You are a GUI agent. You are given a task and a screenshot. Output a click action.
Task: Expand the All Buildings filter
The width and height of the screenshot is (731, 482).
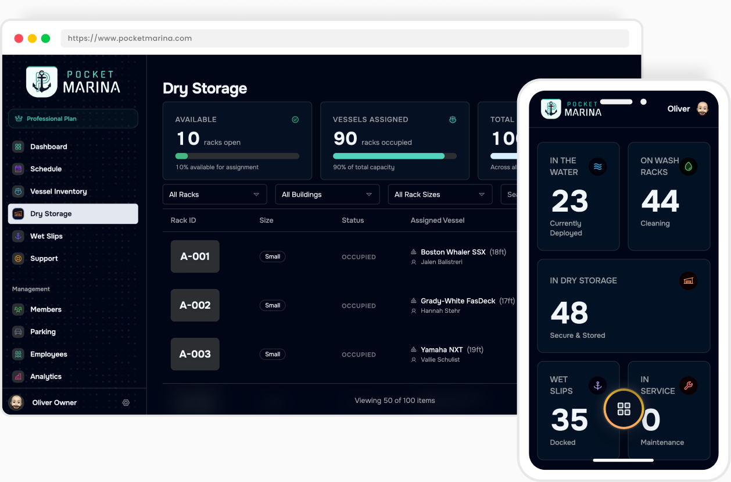[x=327, y=194]
